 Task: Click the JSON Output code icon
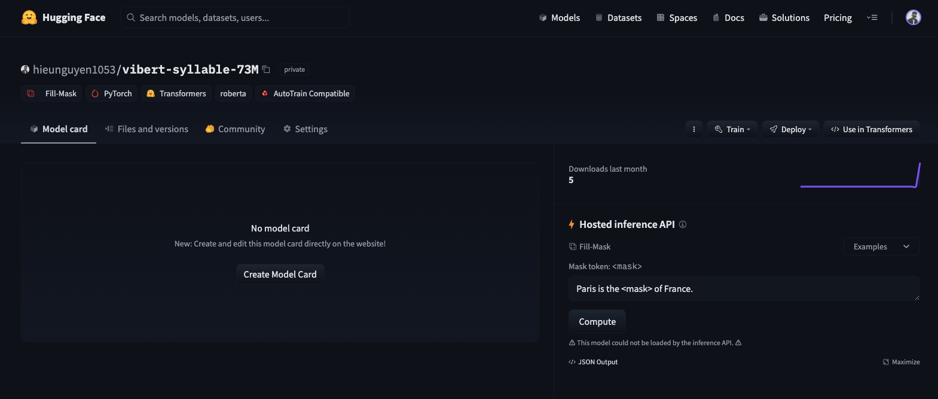(572, 362)
